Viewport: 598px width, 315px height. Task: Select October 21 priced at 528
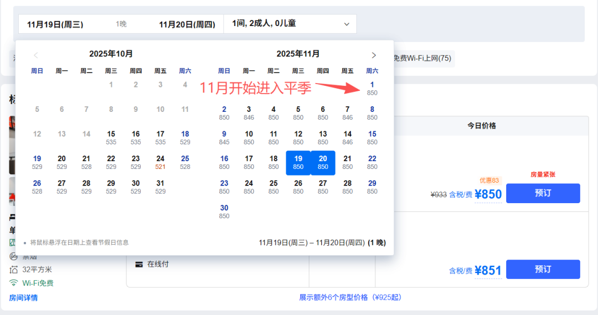86,162
